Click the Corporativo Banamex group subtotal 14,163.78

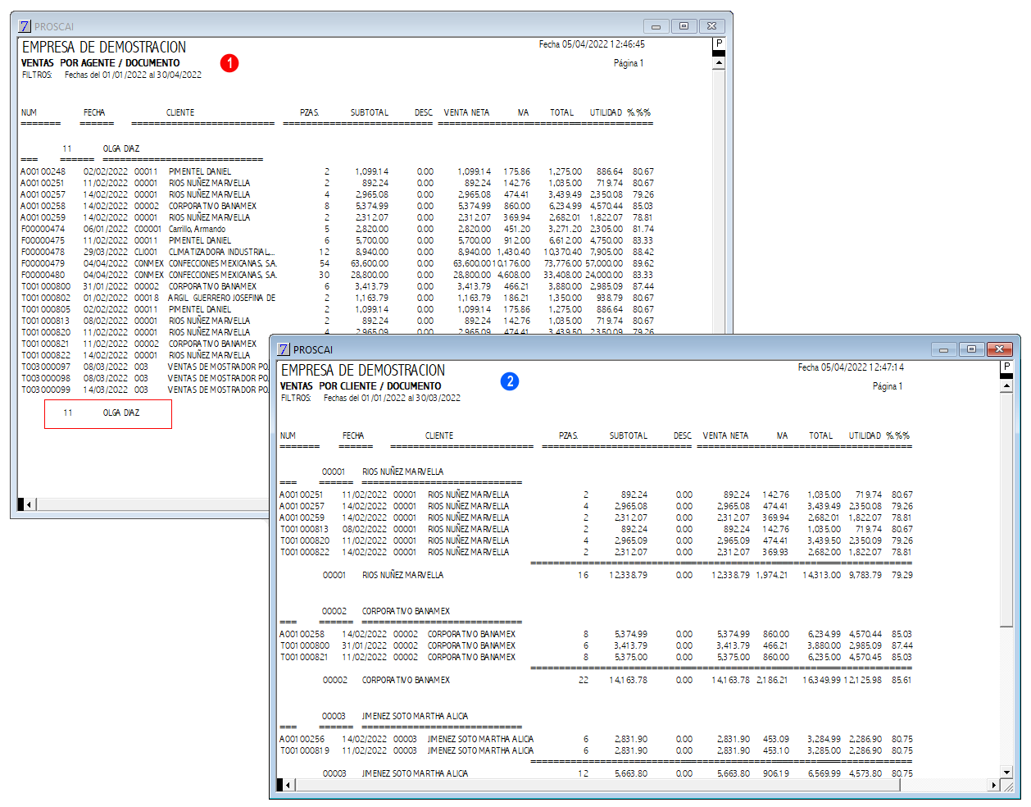[628, 680]
